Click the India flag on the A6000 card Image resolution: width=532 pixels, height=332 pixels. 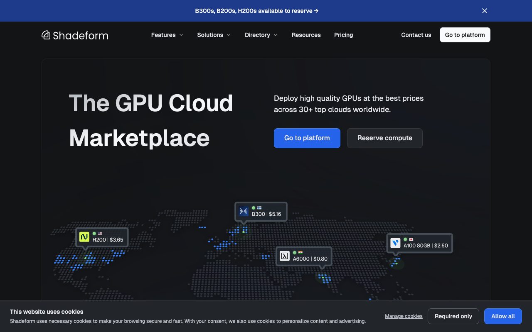(300, 252)
